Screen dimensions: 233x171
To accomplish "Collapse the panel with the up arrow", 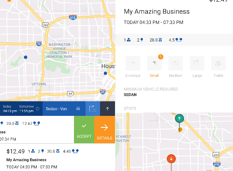I will click(x=107, y=109).
